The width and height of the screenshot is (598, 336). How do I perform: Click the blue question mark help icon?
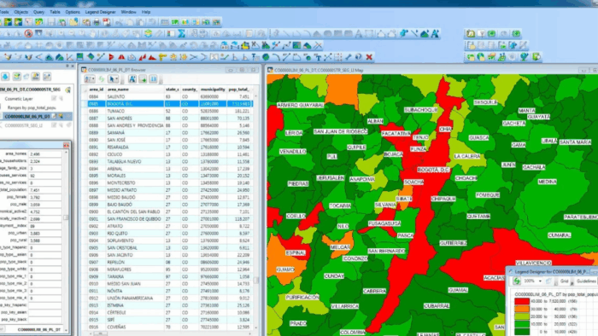[359, 57]
